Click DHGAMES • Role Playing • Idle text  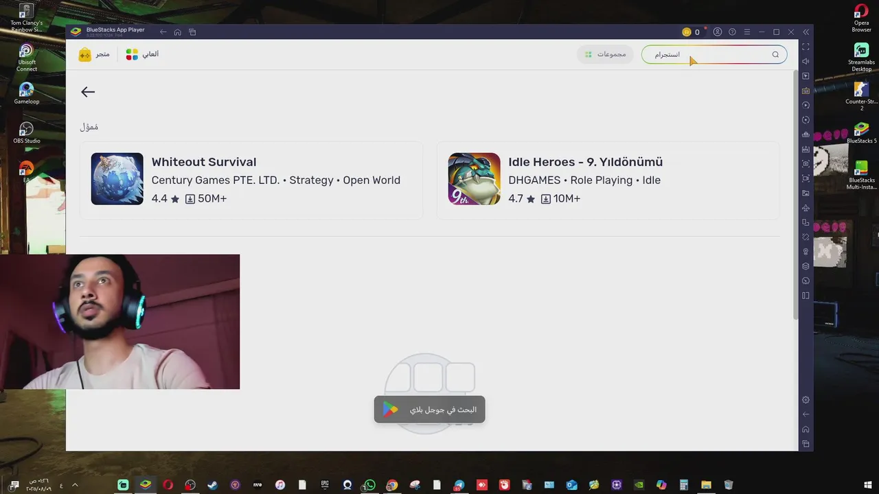click(x=584, y=180)
